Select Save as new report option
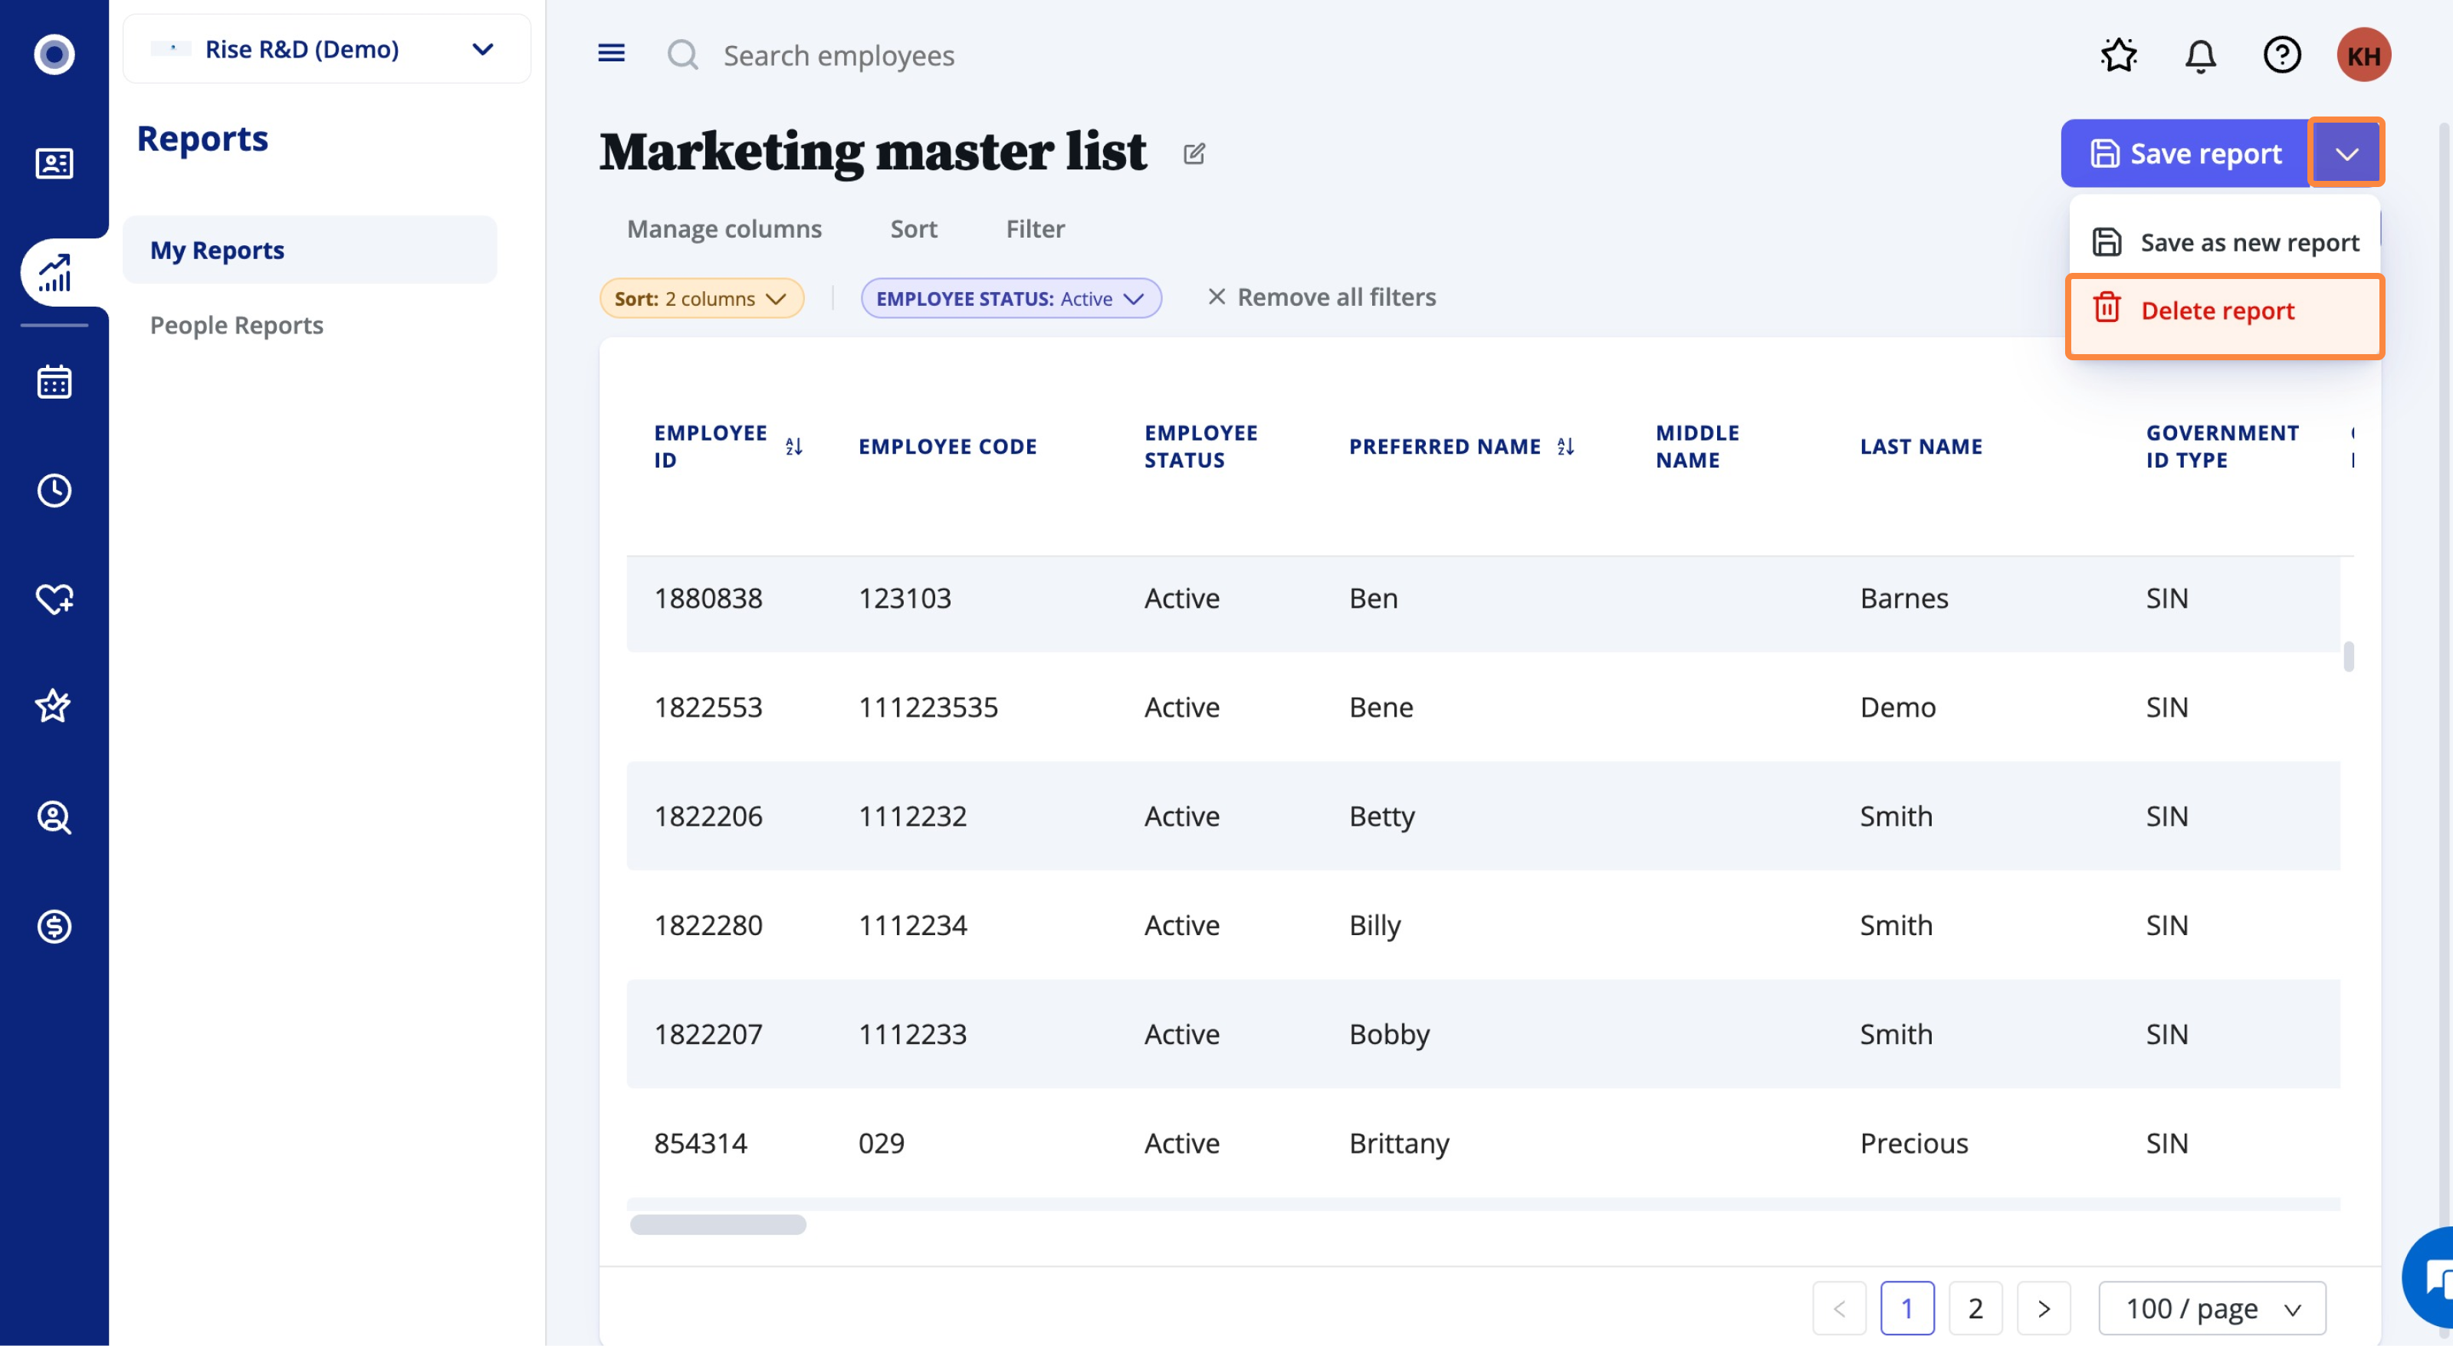The image size is (2453, 1346). coord(2225,241)
